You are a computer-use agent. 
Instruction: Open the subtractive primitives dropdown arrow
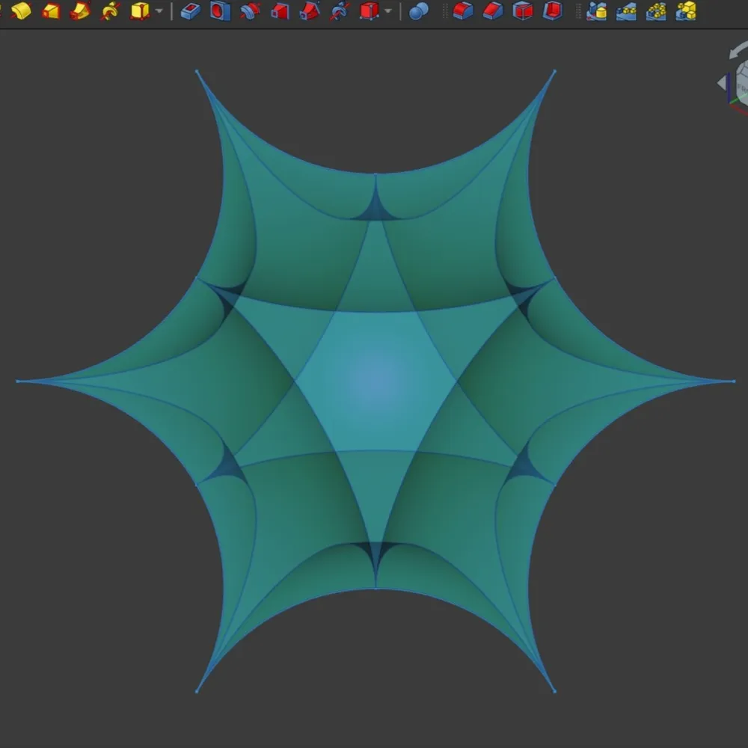(388, 11)
